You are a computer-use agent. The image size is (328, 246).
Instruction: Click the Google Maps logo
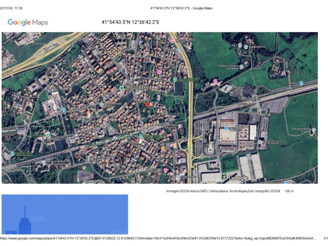[28, 22]
